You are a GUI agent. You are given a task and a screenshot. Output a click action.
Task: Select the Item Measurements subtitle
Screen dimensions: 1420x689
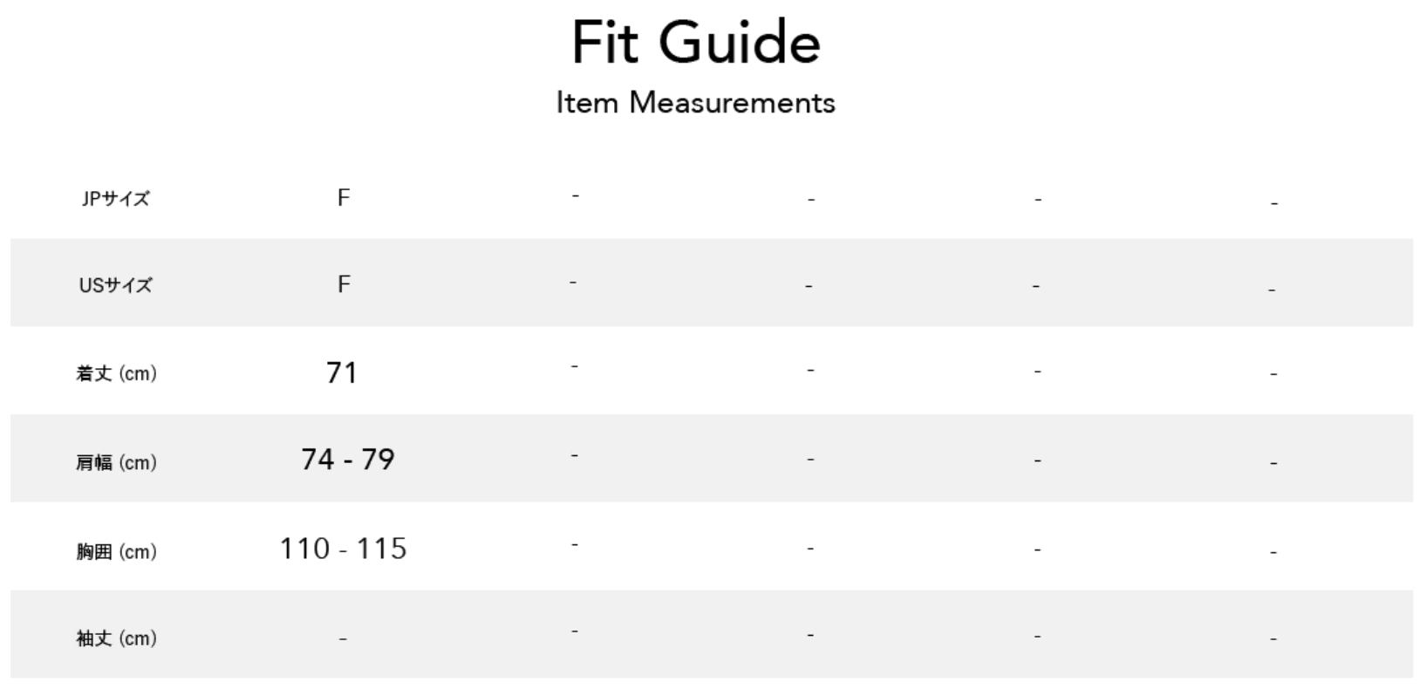point(696,103)
